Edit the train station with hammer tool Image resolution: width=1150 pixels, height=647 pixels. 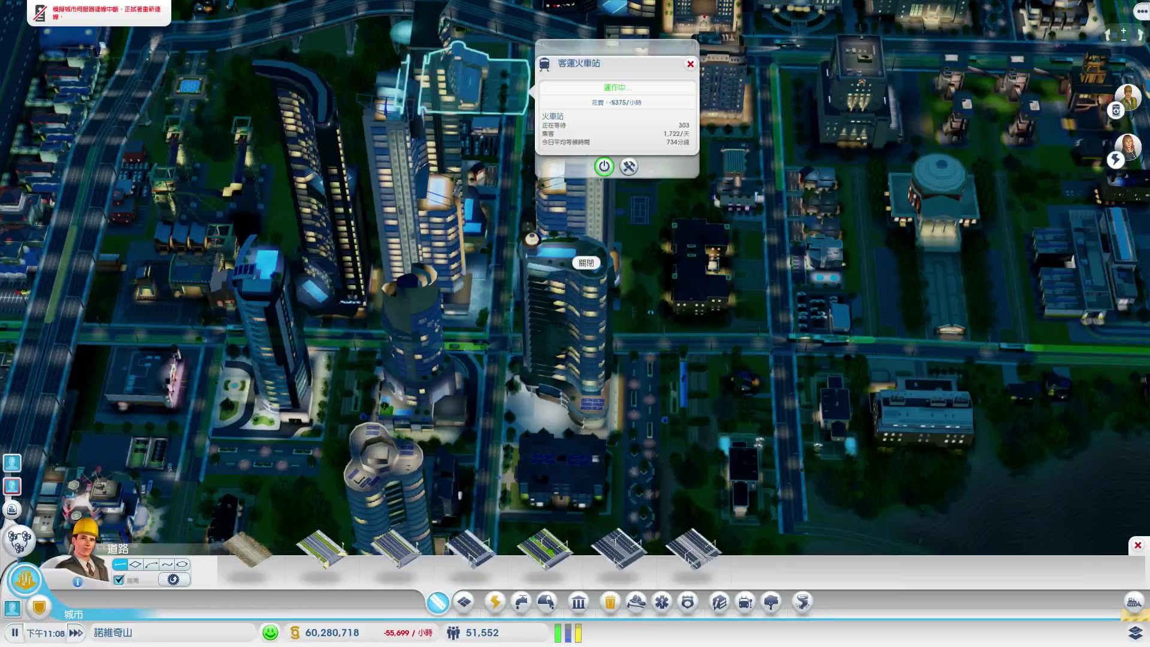[628, 167]
